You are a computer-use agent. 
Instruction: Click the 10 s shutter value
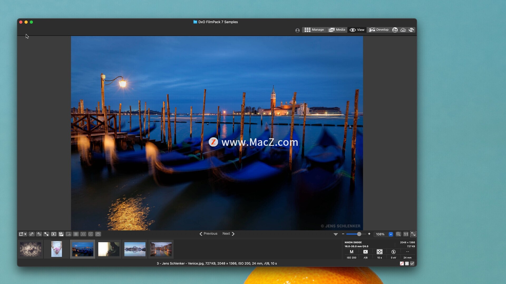[x=379, y=258]
